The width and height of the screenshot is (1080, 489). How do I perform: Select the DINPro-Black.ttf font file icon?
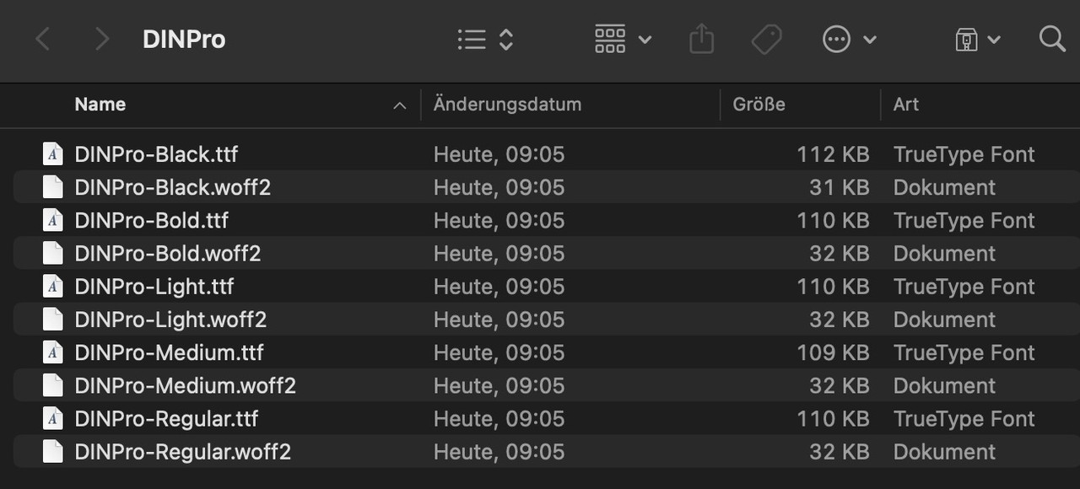coord(52,154)
